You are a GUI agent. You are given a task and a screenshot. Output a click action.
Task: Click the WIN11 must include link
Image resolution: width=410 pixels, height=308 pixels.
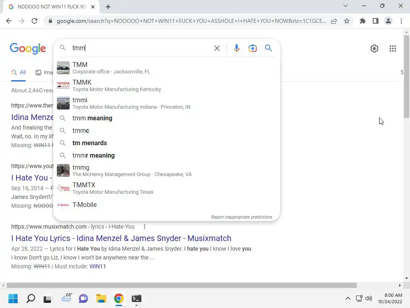tap(98, 266)
